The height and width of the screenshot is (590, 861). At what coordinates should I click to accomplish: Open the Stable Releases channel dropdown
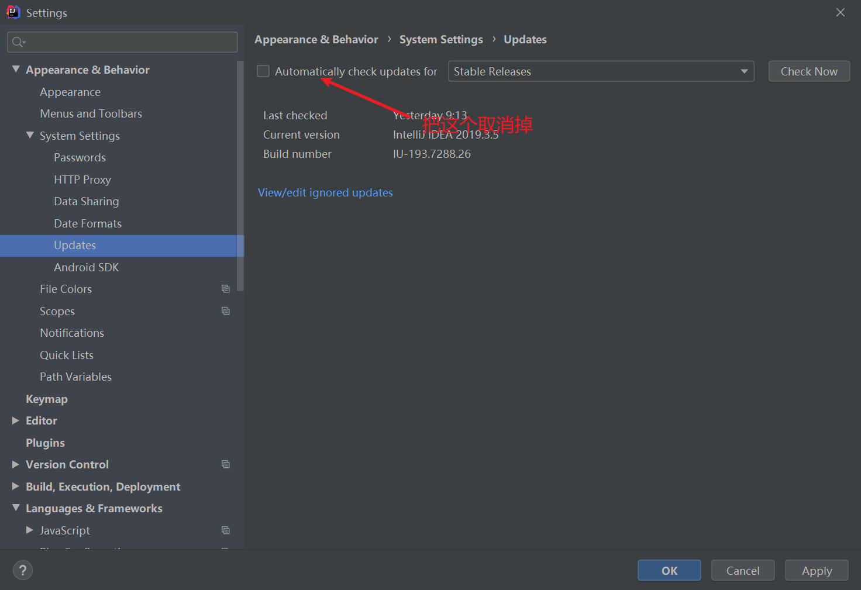(601, 71)
